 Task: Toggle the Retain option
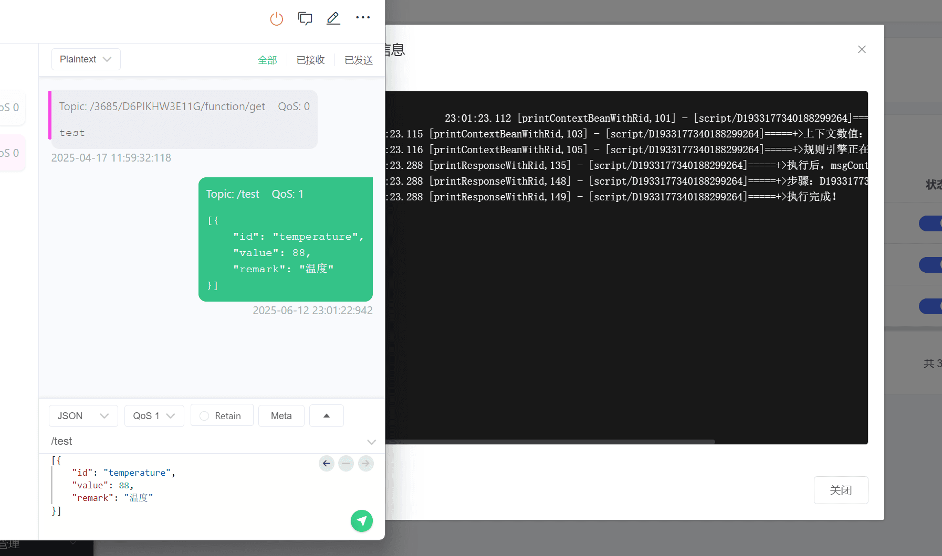point(222,416)
